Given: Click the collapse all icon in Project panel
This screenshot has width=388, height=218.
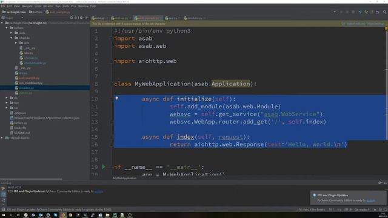Looking at the screenshot, I should click(76, 18).
